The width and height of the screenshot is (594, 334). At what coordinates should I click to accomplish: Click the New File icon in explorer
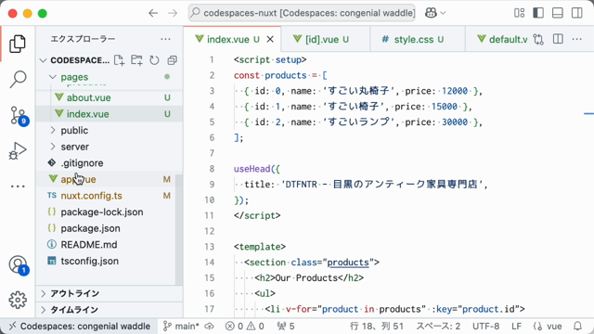[x=120, y=60]
